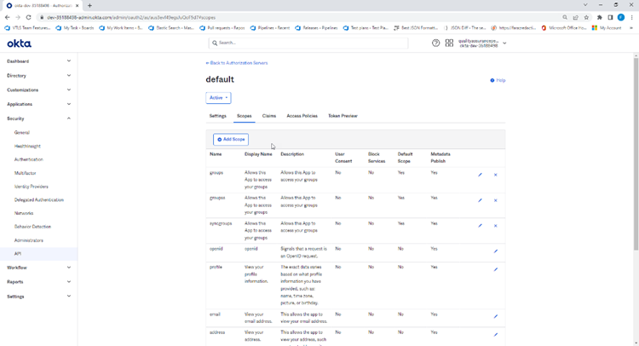639x346 pixels.
Task: Open a new browser tab
Action: coord(89,6)
